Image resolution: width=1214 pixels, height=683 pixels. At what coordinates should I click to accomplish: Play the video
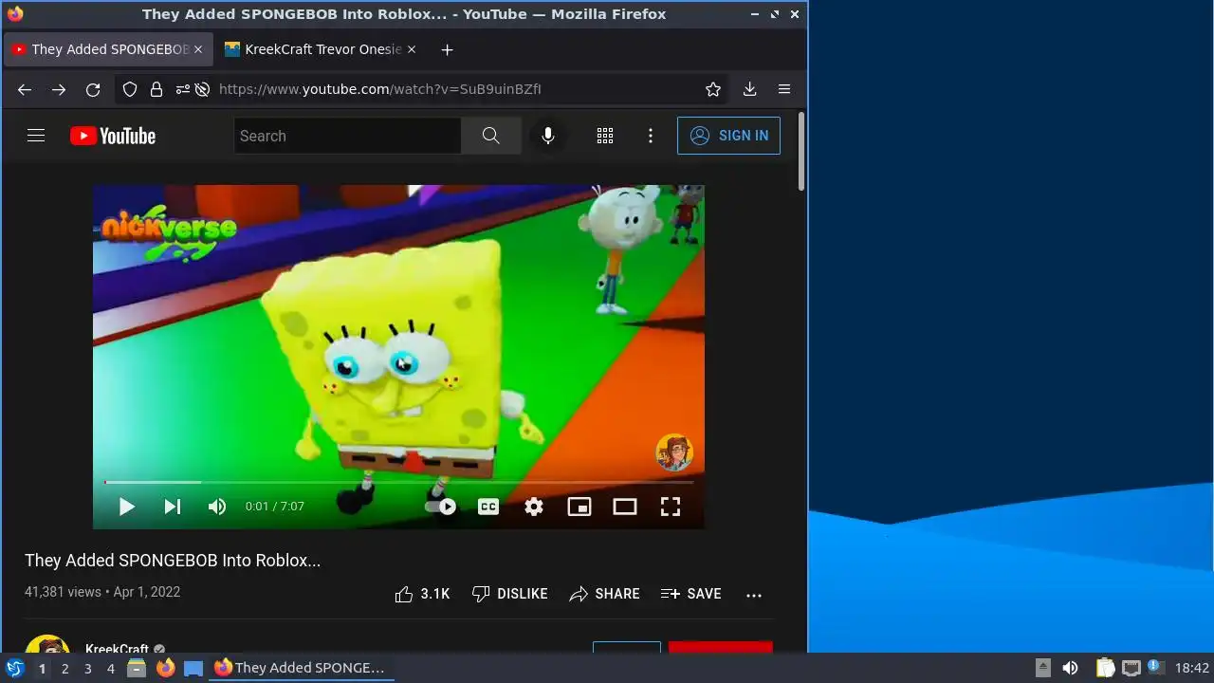point(126,507)
